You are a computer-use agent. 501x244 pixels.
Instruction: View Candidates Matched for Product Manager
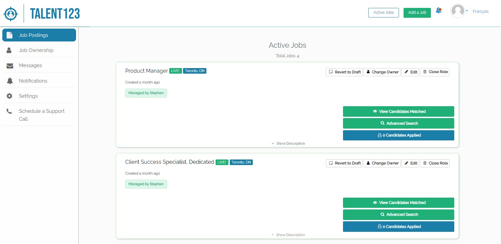(x=398, y=111)
